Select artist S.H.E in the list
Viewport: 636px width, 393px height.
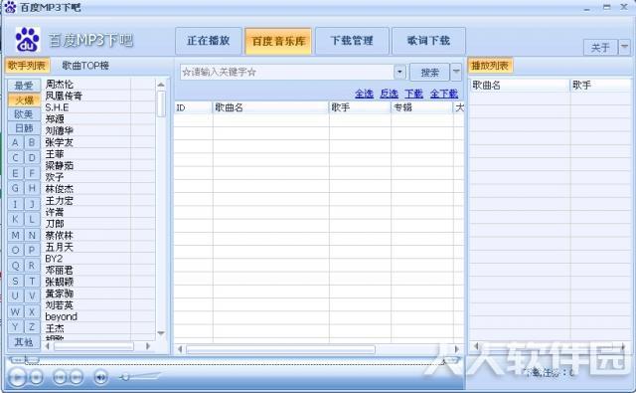coord(57,107)
